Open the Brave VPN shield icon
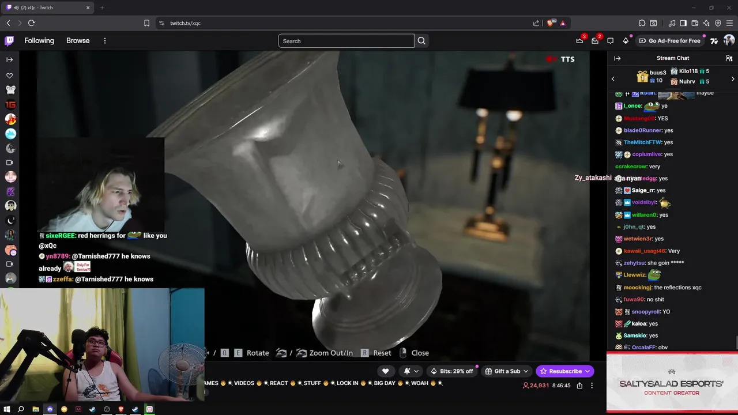This screenshot has width=738, height=415. tap(718, 23)
